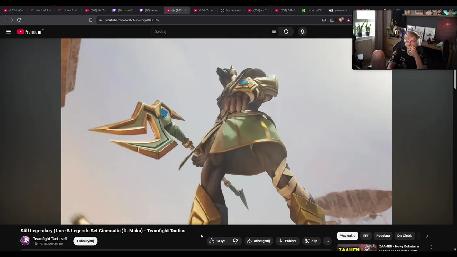Switch to the Nowy Audi tab

tap(68, 10)
